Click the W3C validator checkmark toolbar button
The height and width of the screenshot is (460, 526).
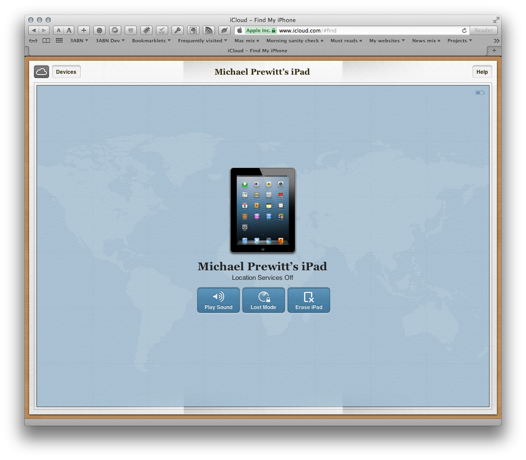tap(162, 30)
